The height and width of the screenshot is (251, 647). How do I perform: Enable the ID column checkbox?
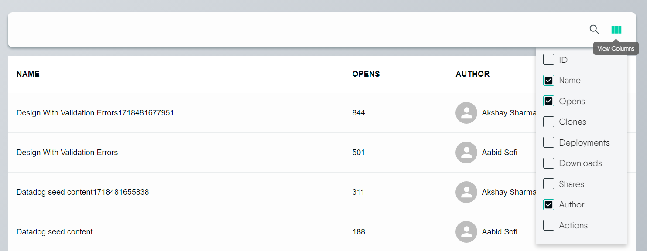tap(548, 59)
